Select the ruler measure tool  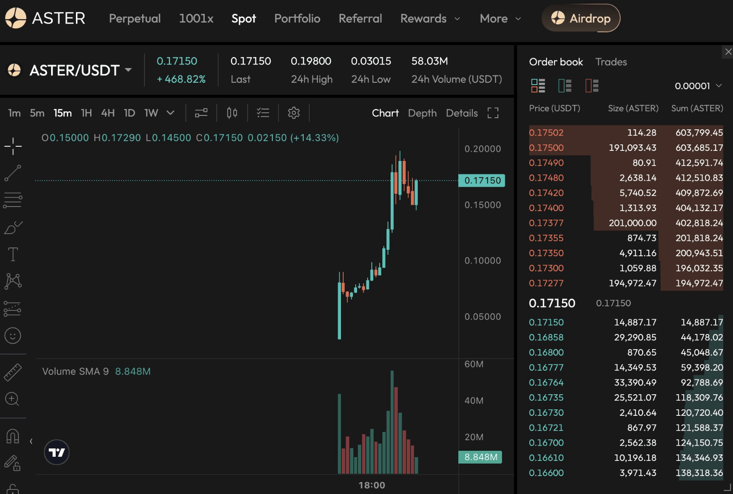(x=13, y=372)
